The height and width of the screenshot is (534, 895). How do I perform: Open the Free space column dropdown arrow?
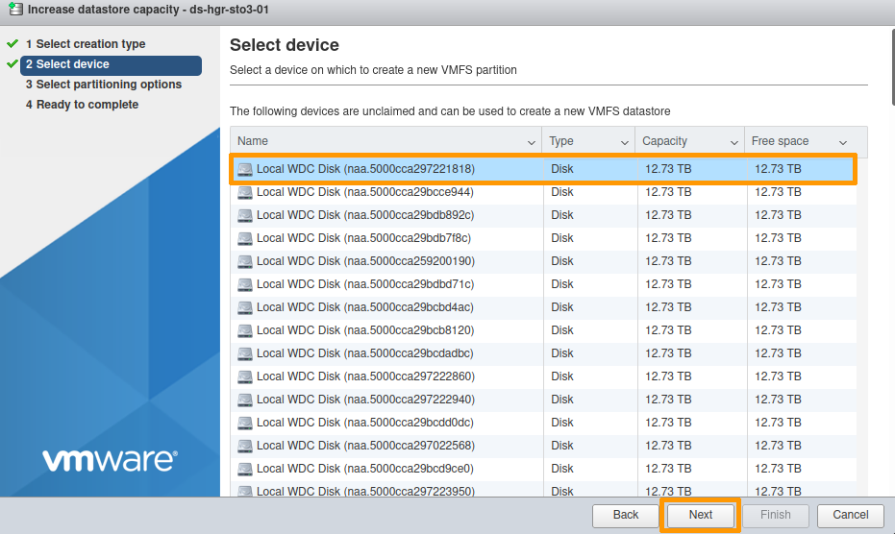[843, 142]
